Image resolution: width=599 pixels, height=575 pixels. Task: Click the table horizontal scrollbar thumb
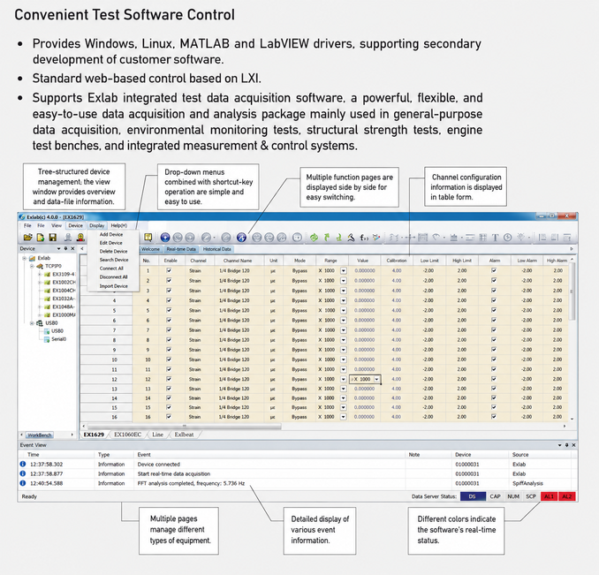[x=185, y=426]
